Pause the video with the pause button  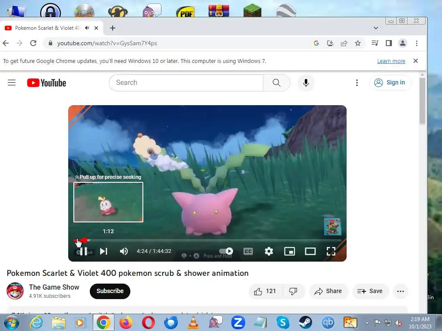[x=83, y=251]
